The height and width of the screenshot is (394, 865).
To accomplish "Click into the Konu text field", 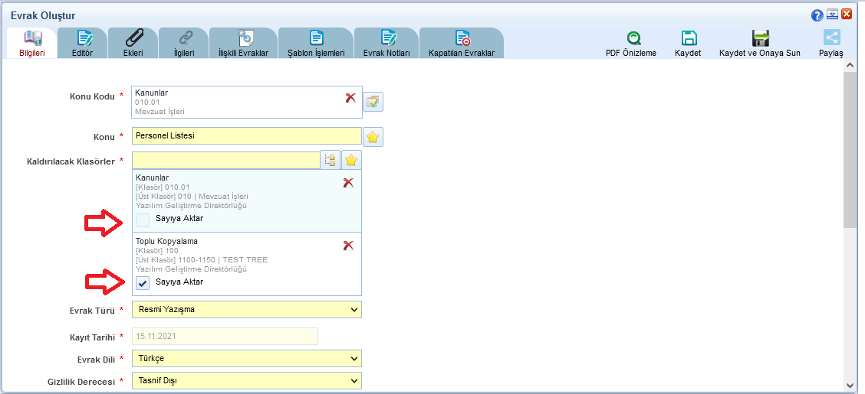I will point(245,136).
